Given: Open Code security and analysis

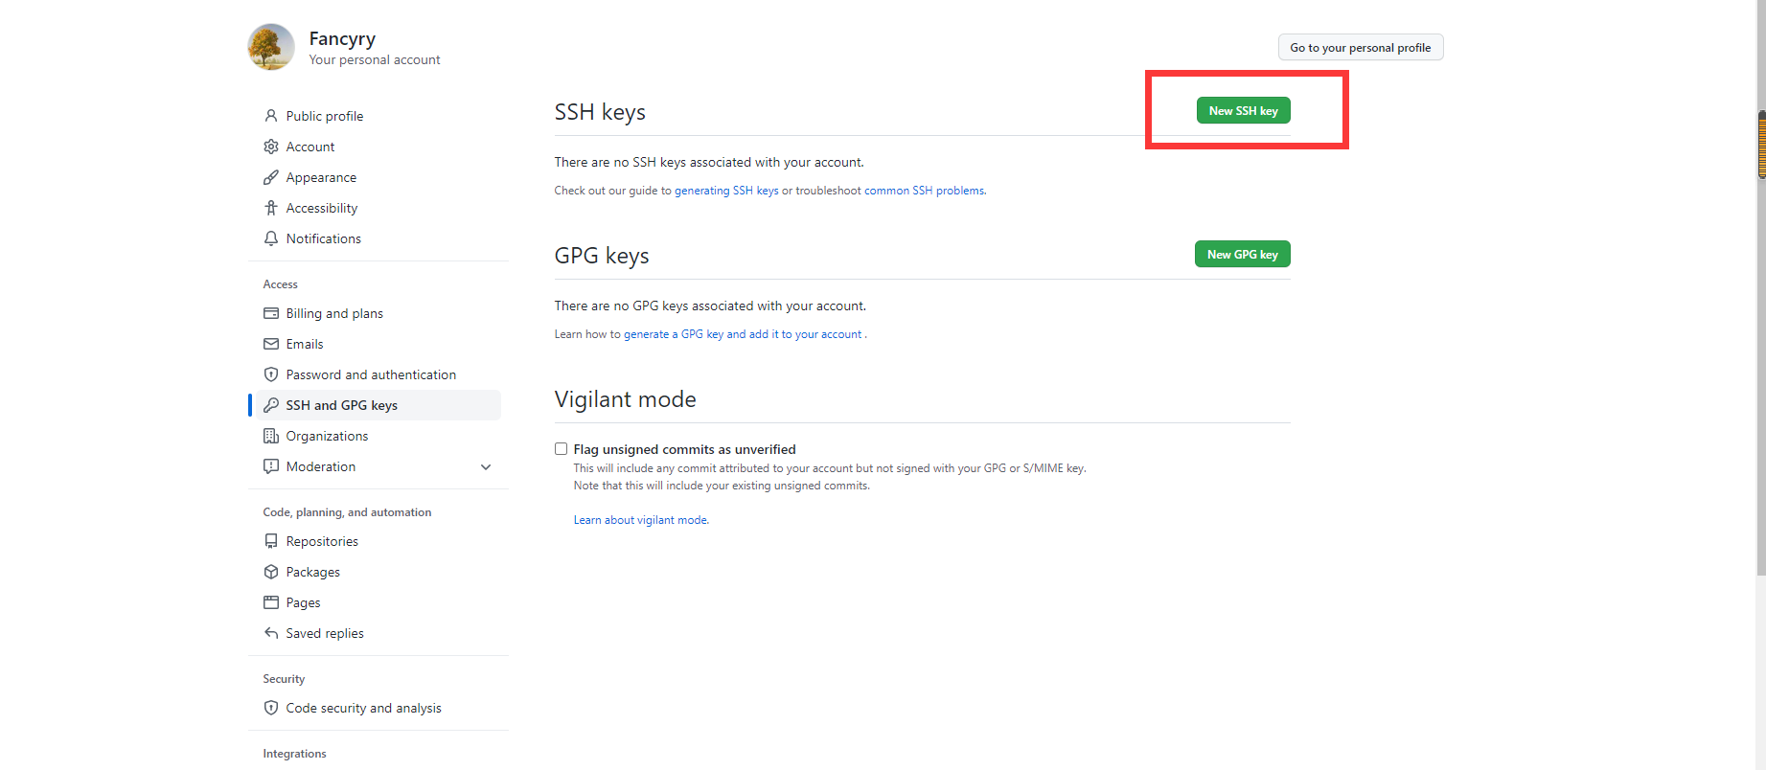Looking at the screenshot, I should click(378, 708).
